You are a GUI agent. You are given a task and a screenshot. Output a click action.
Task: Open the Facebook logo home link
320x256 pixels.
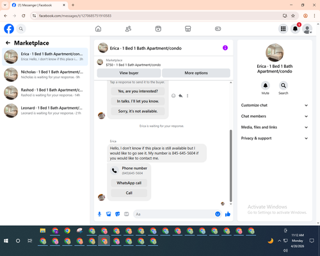(x=9, y=29)
